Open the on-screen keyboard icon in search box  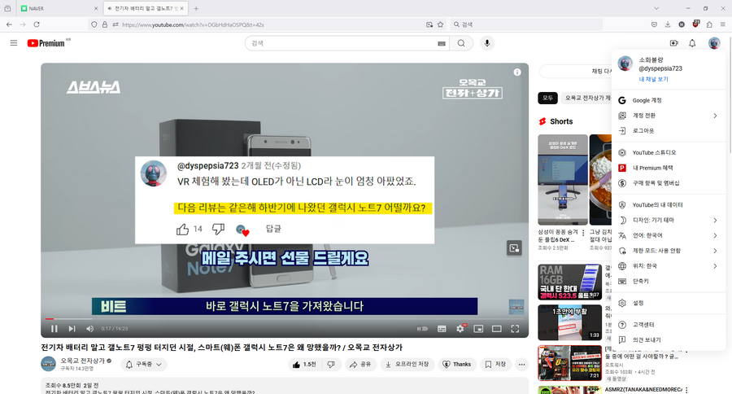[x=441, y=43]
